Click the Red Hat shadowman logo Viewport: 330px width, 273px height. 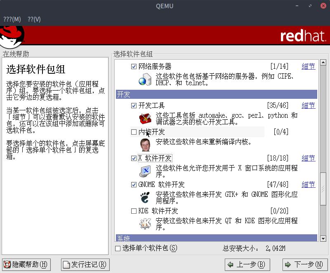pos(12,37)
